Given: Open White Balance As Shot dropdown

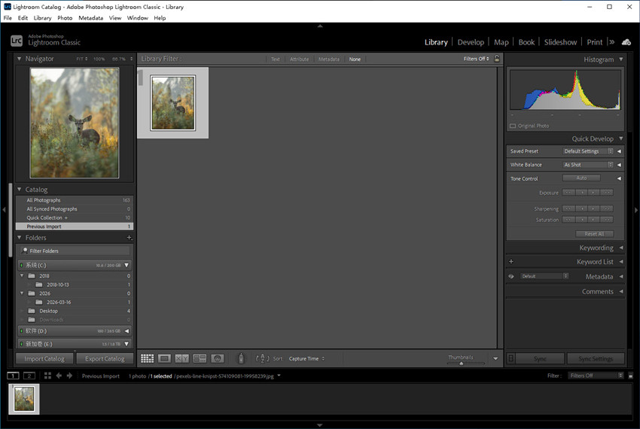Looking at the screenshot, I should pos(588,165).
